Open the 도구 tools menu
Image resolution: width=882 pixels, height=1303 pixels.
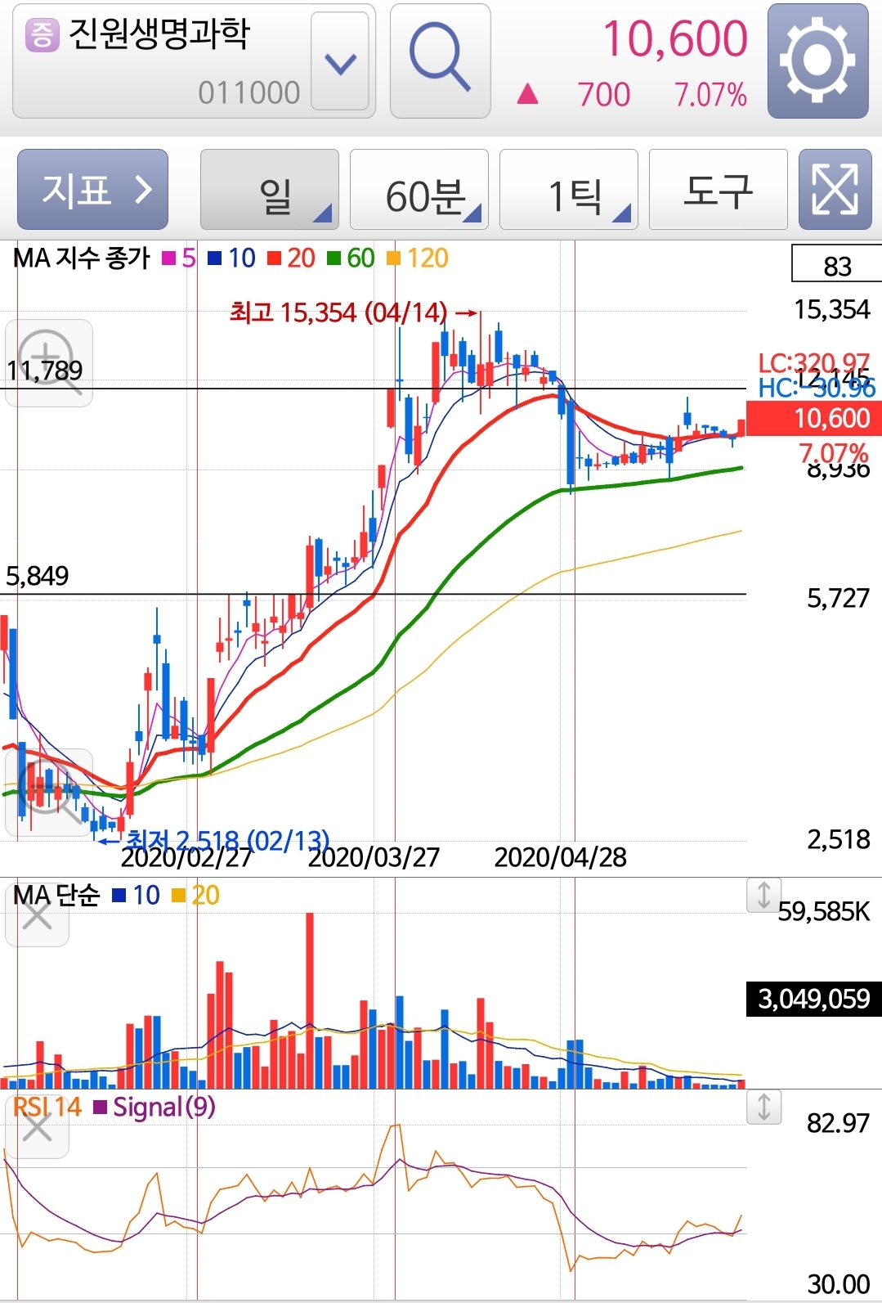click(718, 189)
